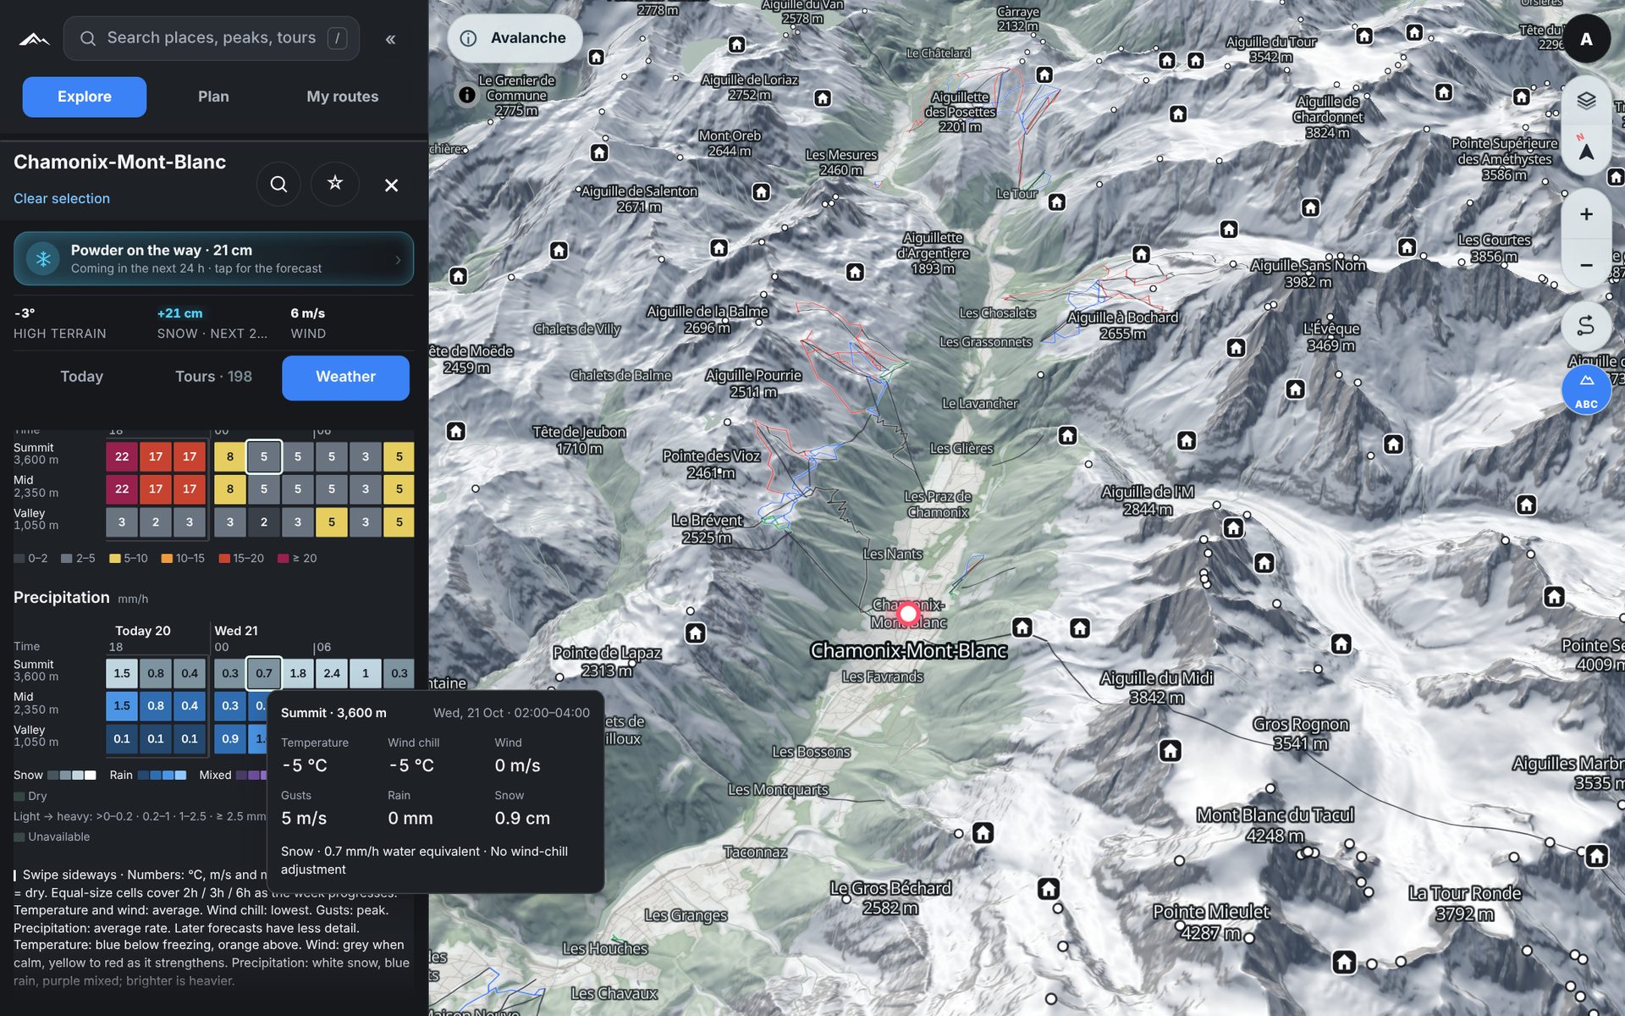Screen dimensions: 1625x1016
Task: Click the 6 m/s wind stat
Action: 308,323
